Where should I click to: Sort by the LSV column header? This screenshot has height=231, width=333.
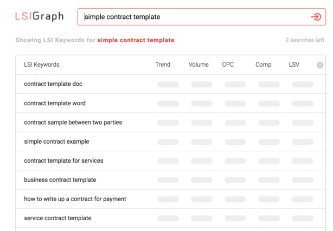point(294,65)
